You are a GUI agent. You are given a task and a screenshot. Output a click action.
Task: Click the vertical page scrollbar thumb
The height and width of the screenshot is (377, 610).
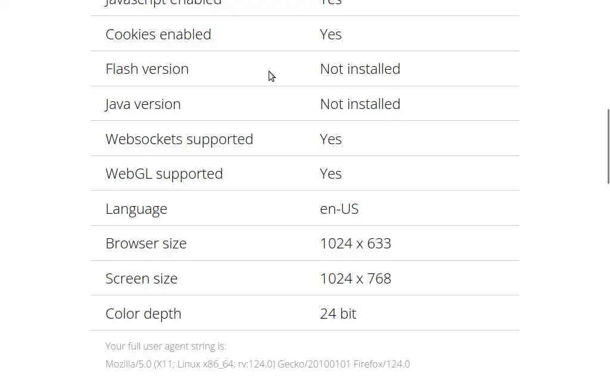point(608,147)
